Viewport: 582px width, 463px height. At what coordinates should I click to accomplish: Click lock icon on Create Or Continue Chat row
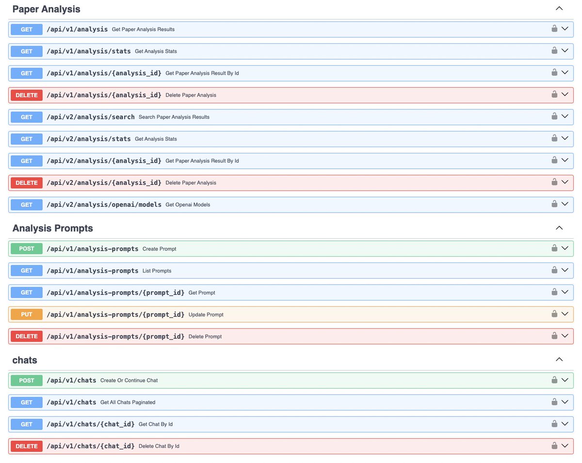(x=554, y=380)
